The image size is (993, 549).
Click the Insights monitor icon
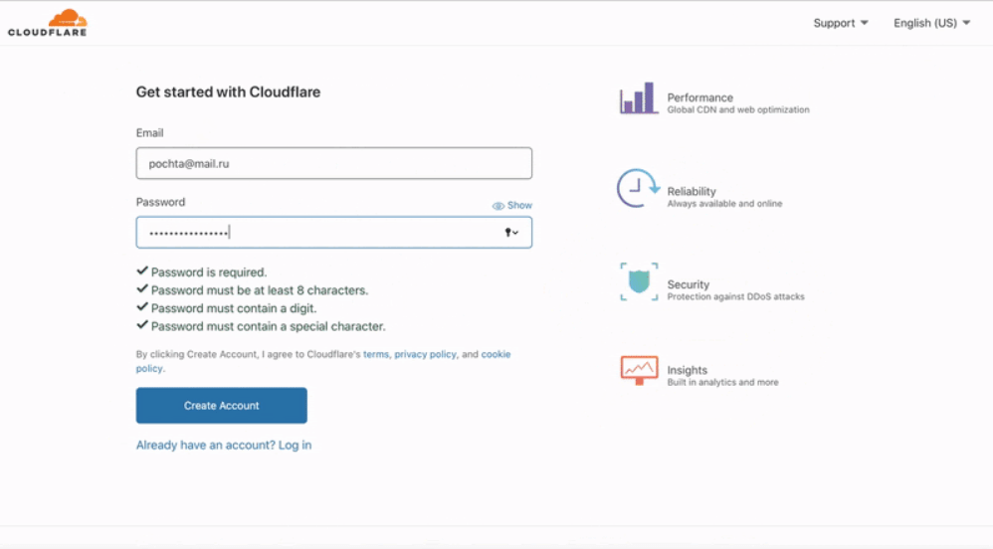coord(638,370)
